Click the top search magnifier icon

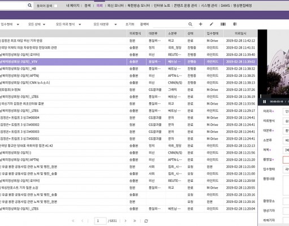[x=29, y=6]
